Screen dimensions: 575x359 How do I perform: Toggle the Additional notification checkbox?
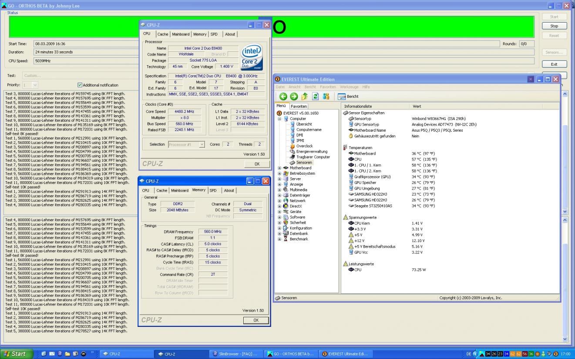[80, 85]
